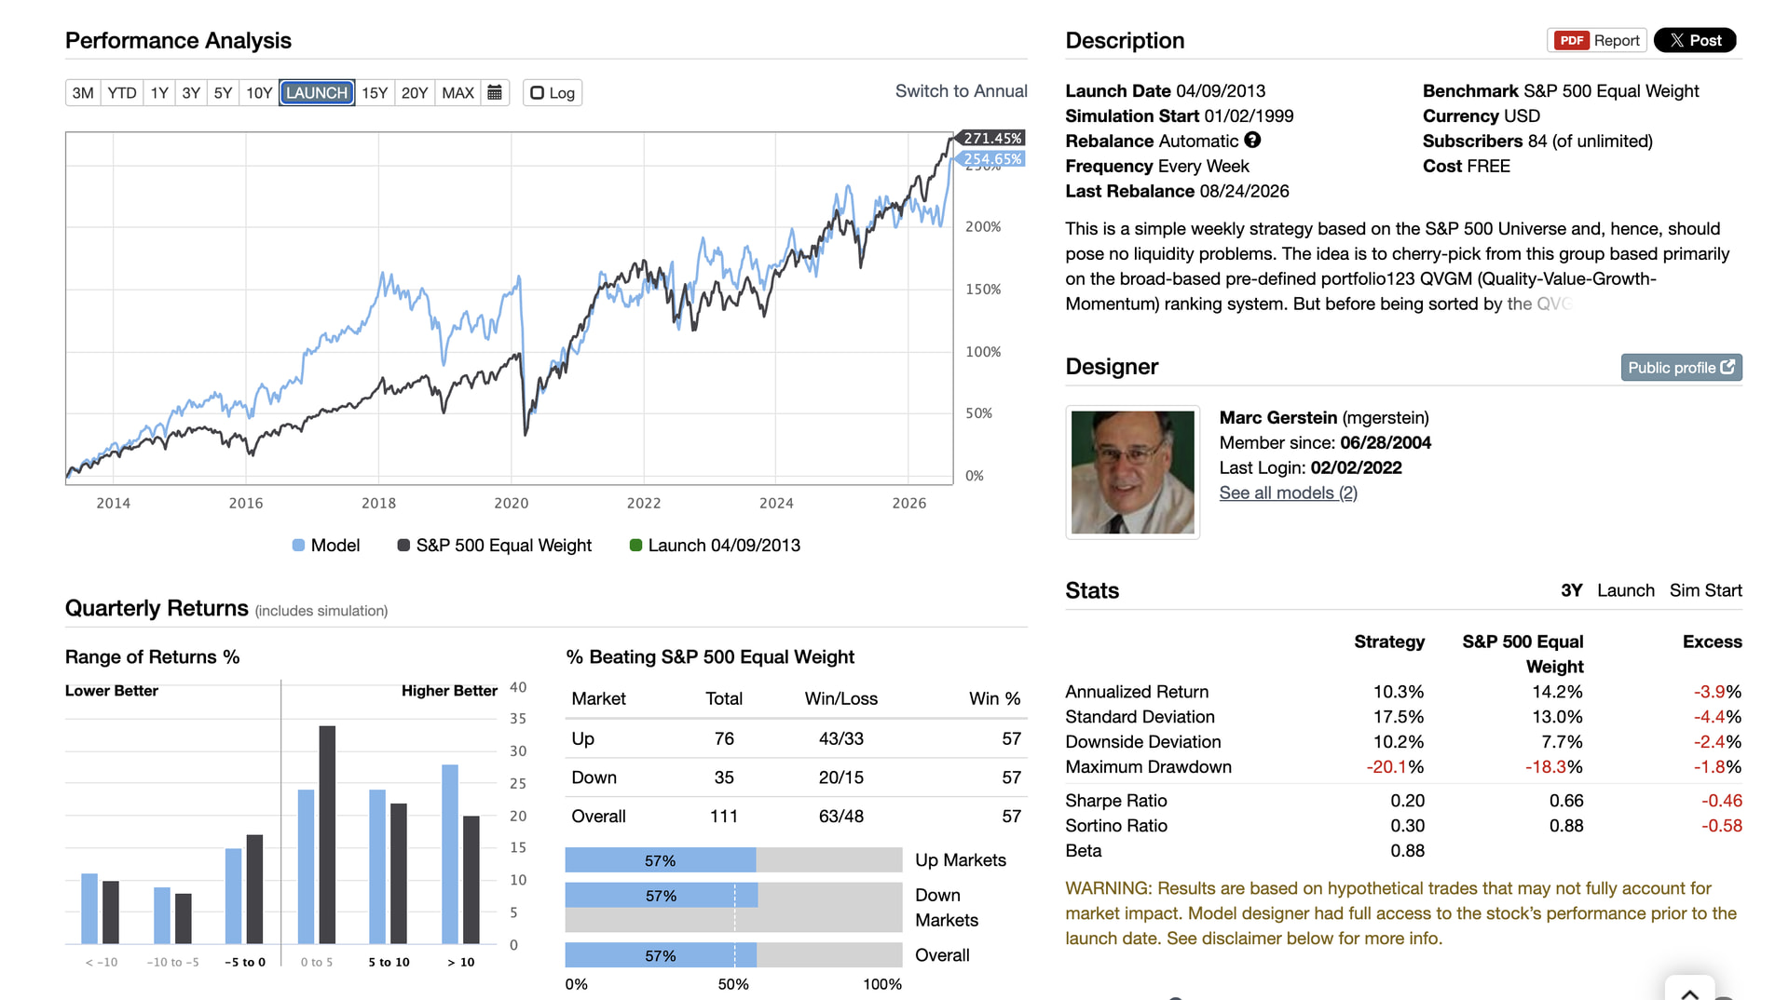
Task: Select the 3M time range
Action: [x=83, y=92]
